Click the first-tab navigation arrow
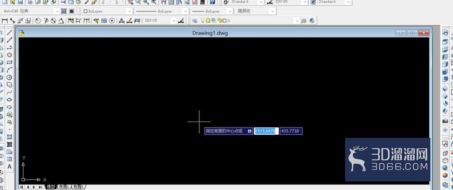This screenshot has width=453, height=190. tap(22, 187)
